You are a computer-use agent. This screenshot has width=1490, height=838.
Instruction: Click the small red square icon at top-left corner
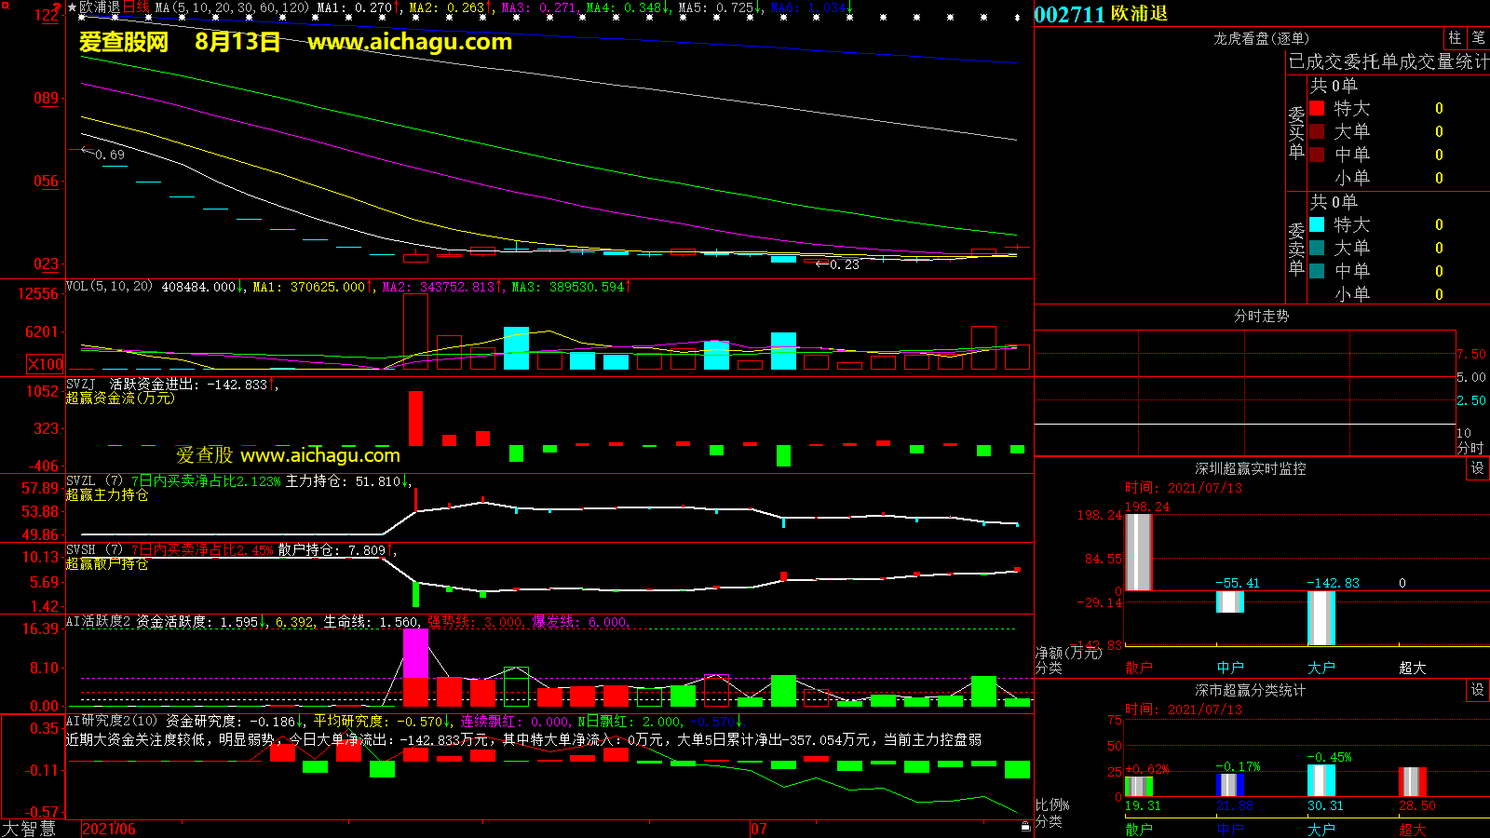[5, 5]
